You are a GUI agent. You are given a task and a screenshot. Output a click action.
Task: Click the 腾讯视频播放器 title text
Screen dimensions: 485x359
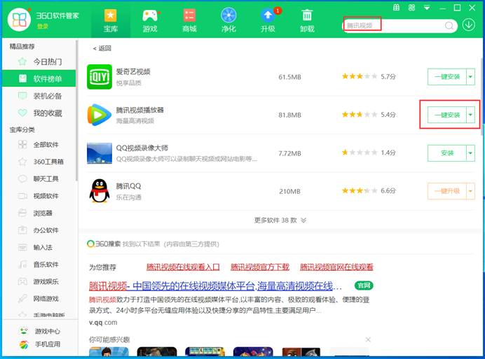coord(139,110)
